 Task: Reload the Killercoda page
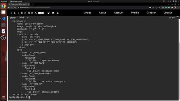click(15, 8)
